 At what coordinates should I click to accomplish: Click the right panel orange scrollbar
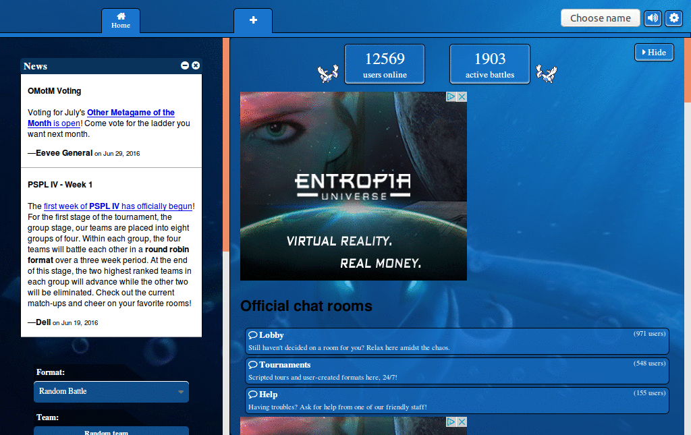[688, 70]
